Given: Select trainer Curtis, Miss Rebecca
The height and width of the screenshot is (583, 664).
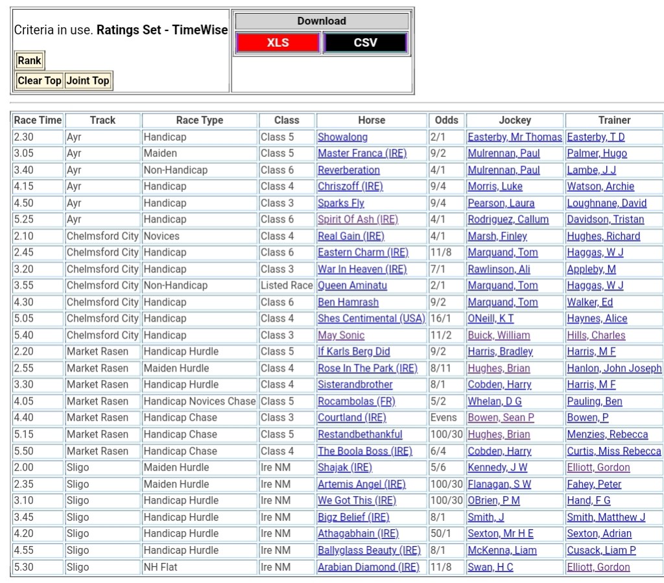Looking at the screenshot, I should 613,451.
